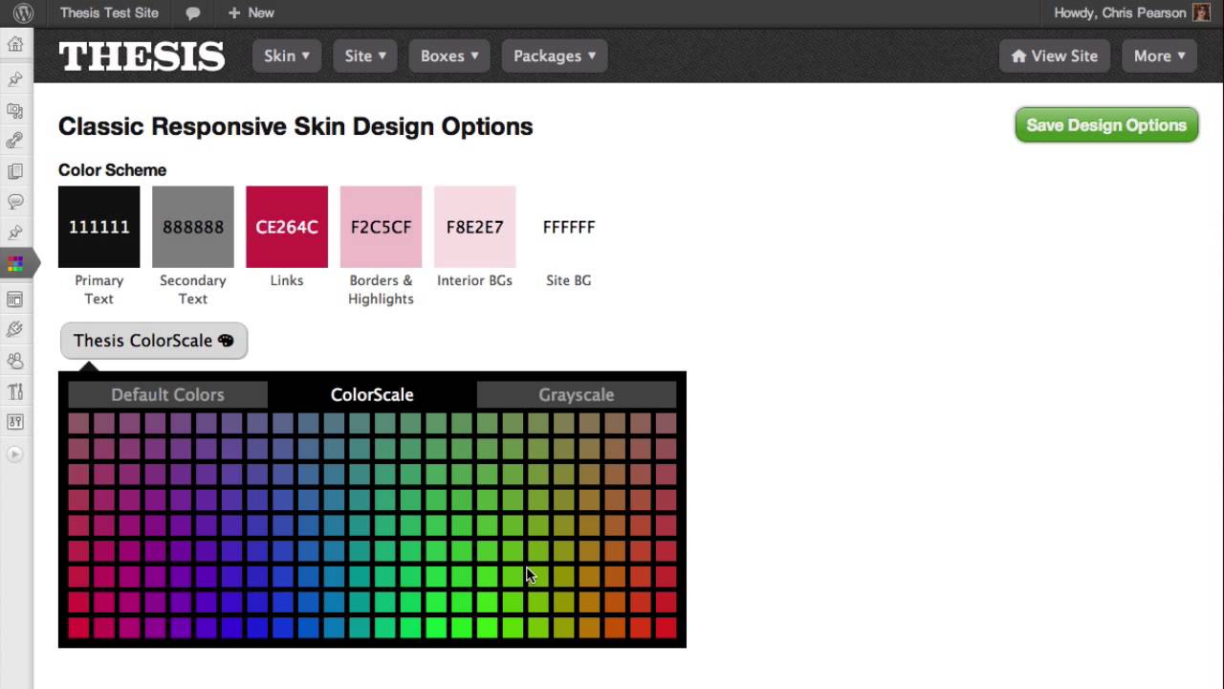Click Chris Pearson's avatar in admin bar

click(x=1202, y=12)
